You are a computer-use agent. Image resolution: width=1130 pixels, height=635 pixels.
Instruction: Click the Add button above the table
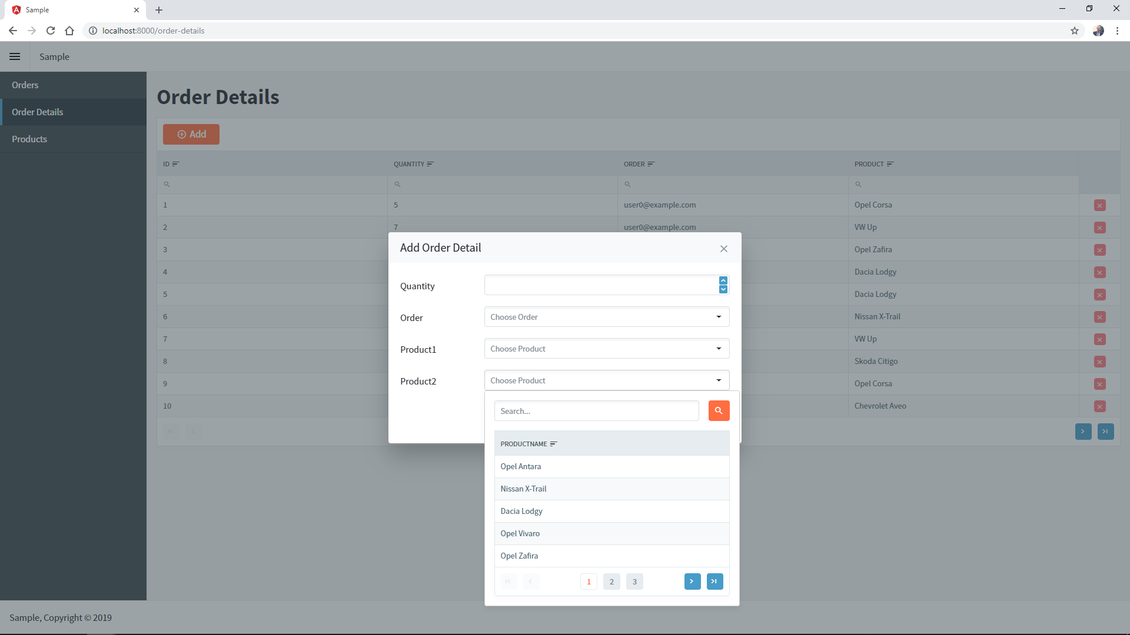coord(191,134)
